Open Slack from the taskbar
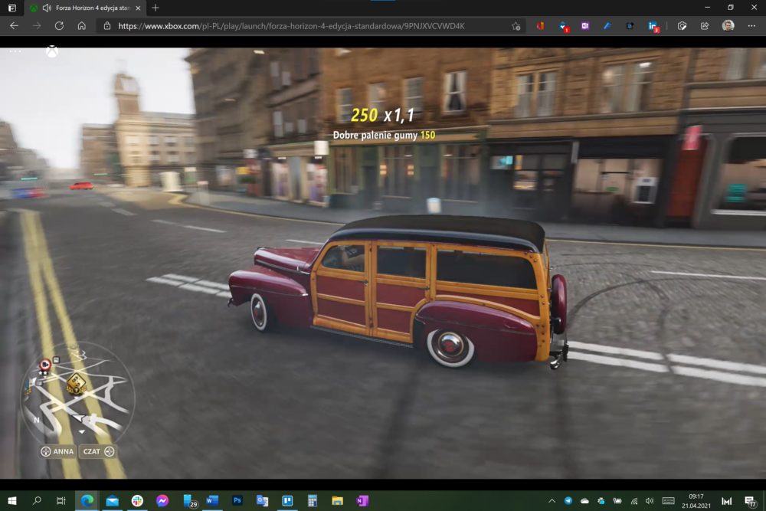766x511 pixels. (137, 501)
